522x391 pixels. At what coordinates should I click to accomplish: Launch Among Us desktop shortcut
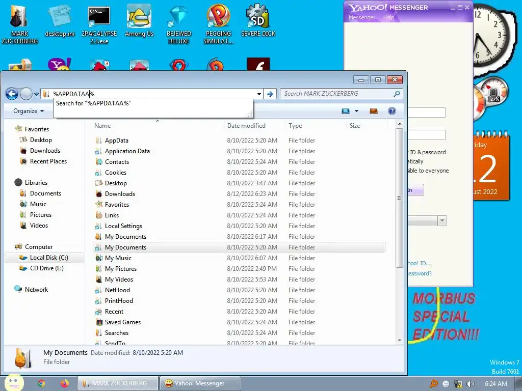139,20
